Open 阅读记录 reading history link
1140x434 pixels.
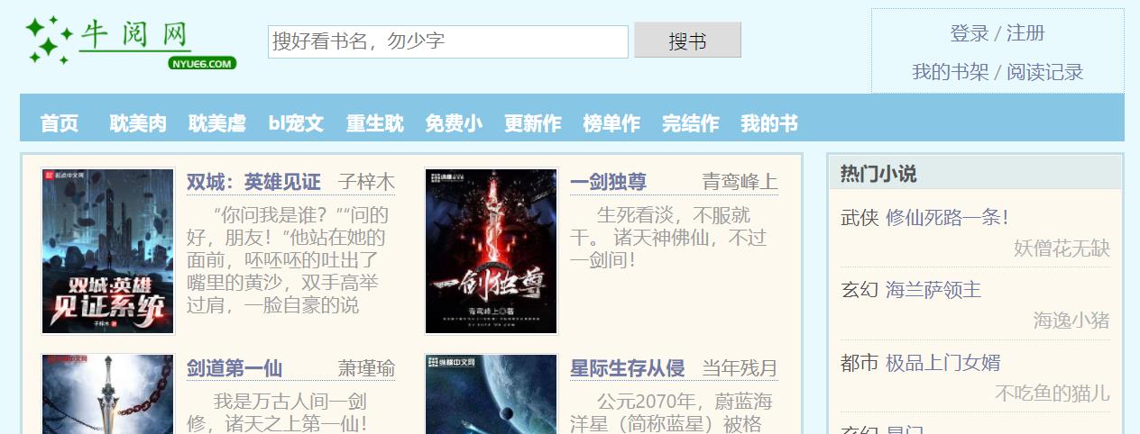(x=1044, y=72)
